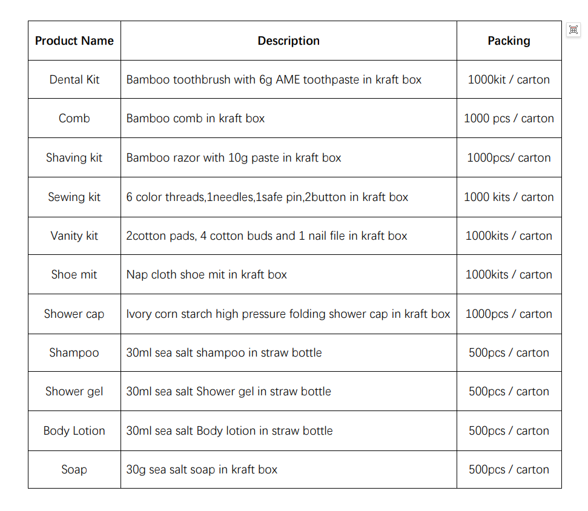Click the Bamboo comb in kraft box description

(x=196, y=119)
